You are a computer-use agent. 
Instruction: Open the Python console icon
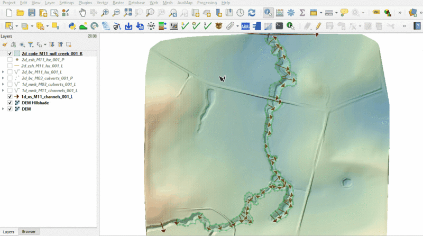pos(72,25)
